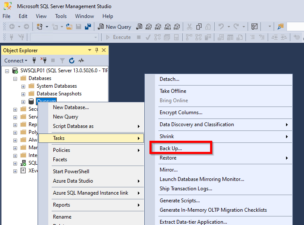This screenshot has height=225, width=304.
Task: Click the Redo arrow icon
Action: tap(236, 27)
